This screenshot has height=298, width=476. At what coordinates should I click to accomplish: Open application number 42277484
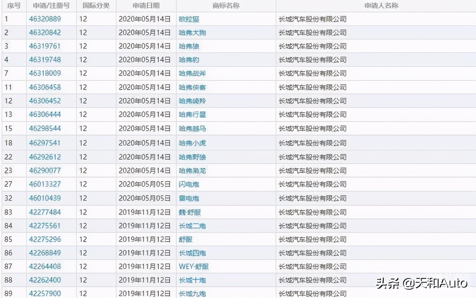(x=45, y=212)
